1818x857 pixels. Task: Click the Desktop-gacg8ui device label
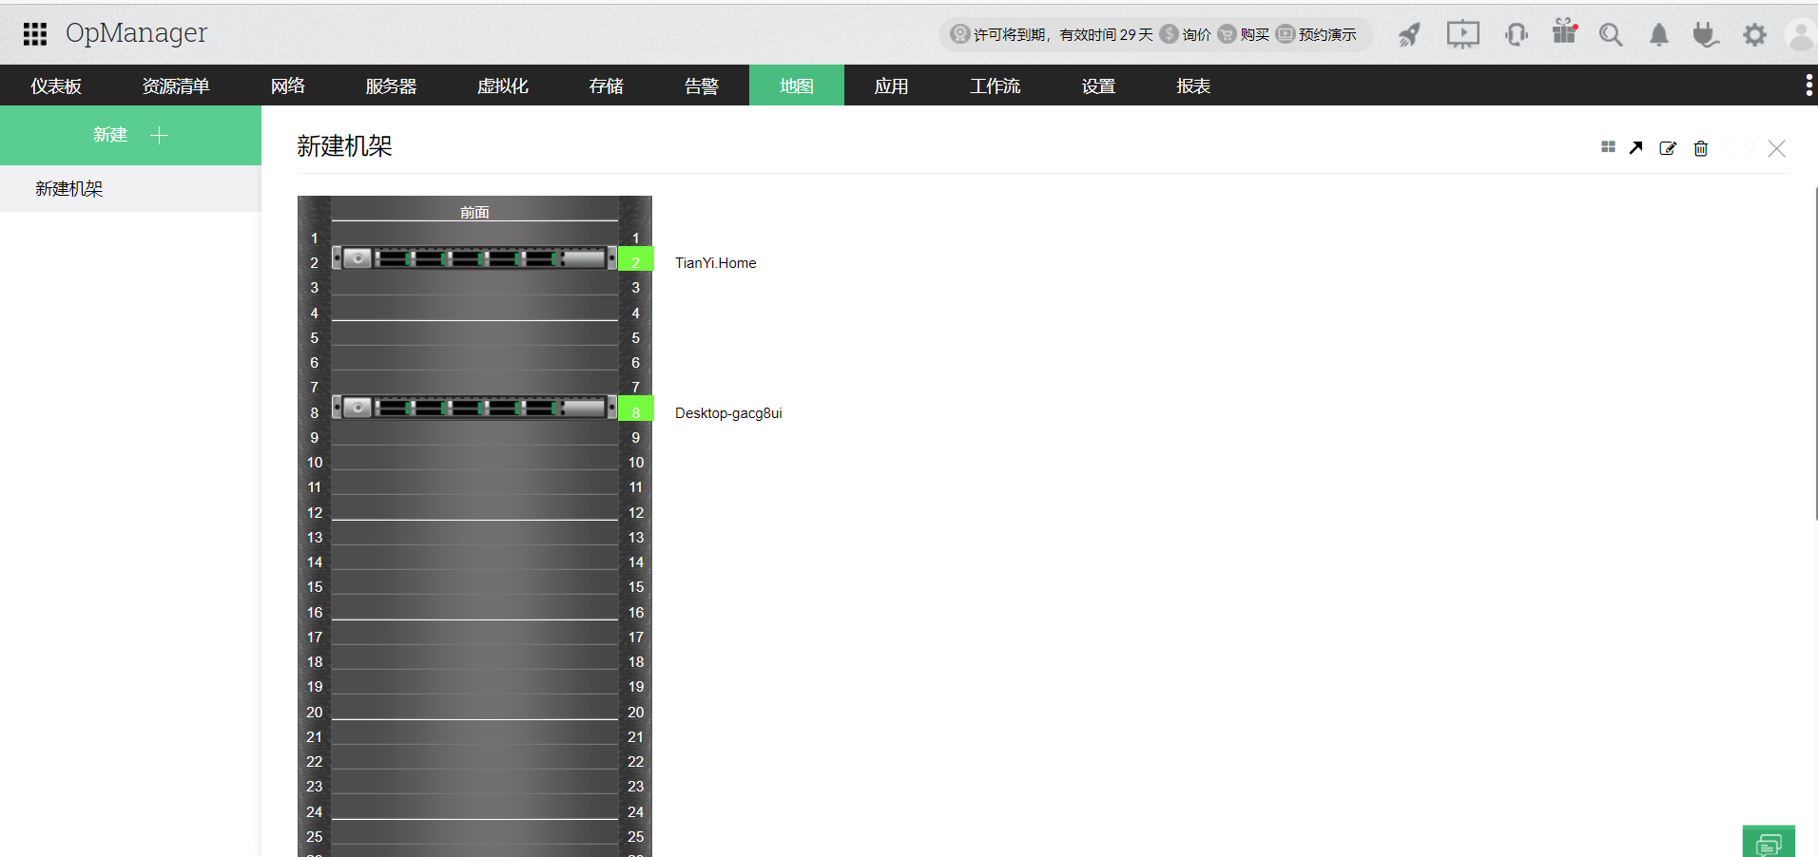(x=728, y=413)
